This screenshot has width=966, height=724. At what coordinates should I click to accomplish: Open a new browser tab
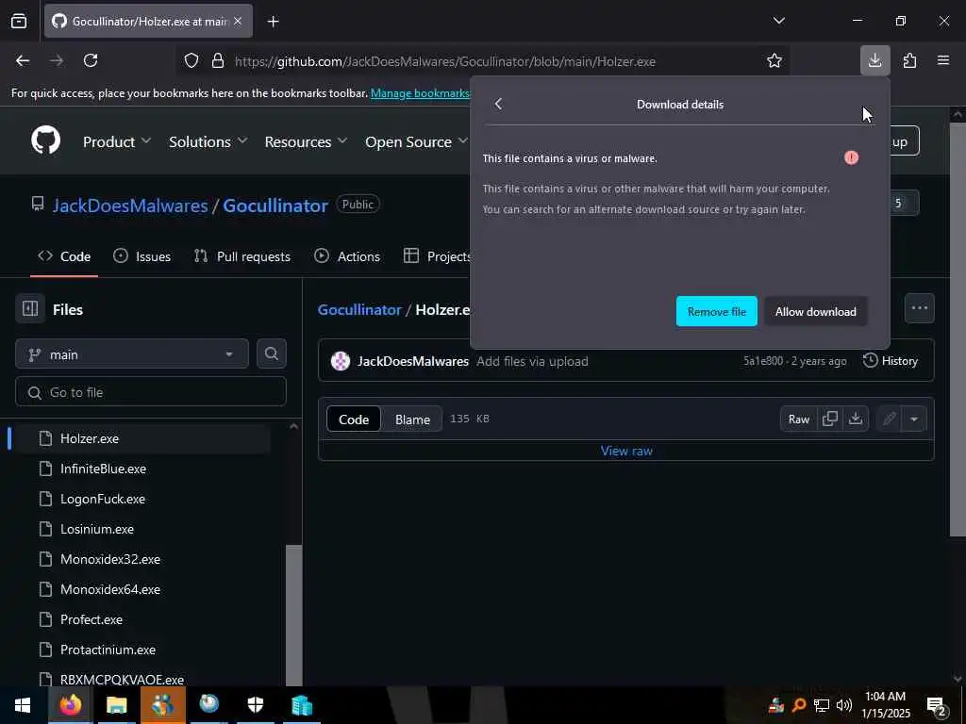273,22
